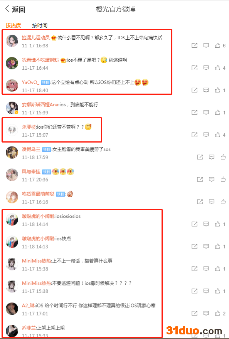
Task: Share 吃货雪晶萌萌哒's comment
Action: coord(200,201)
